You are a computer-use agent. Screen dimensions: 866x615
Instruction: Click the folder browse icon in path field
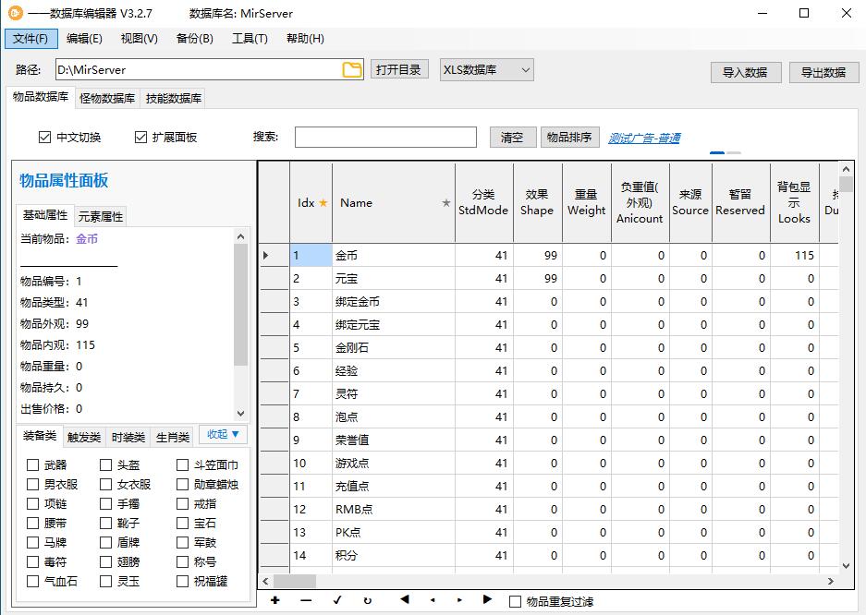tap(352, 70)
